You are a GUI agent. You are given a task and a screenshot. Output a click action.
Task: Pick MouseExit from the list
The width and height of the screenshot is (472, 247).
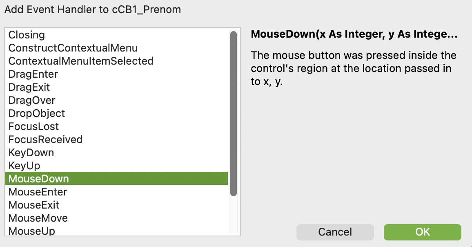point(33,205)
